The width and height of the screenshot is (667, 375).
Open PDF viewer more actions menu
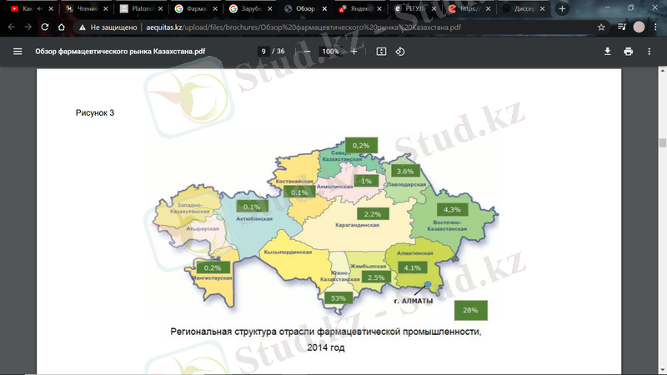[649, 52]
